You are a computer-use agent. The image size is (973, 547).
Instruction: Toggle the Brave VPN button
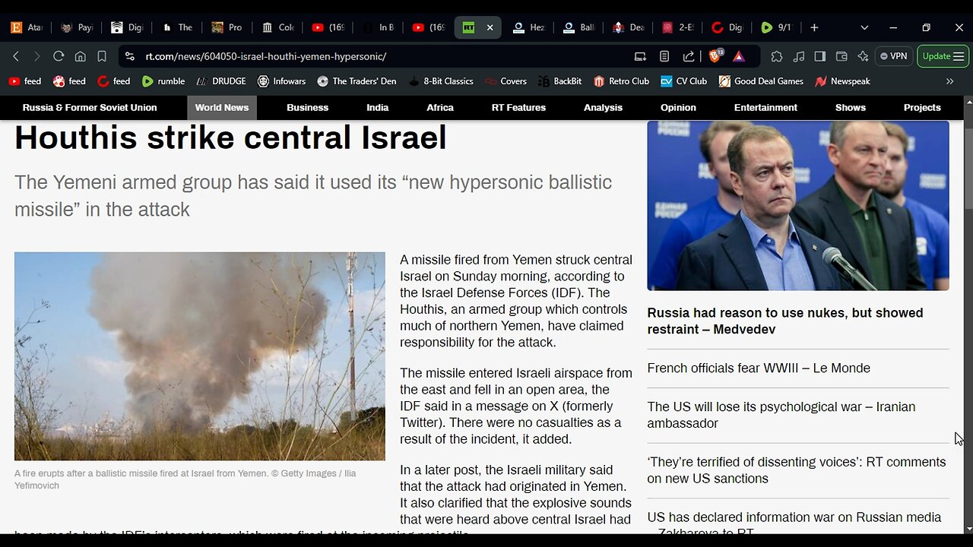pos(893,56)
